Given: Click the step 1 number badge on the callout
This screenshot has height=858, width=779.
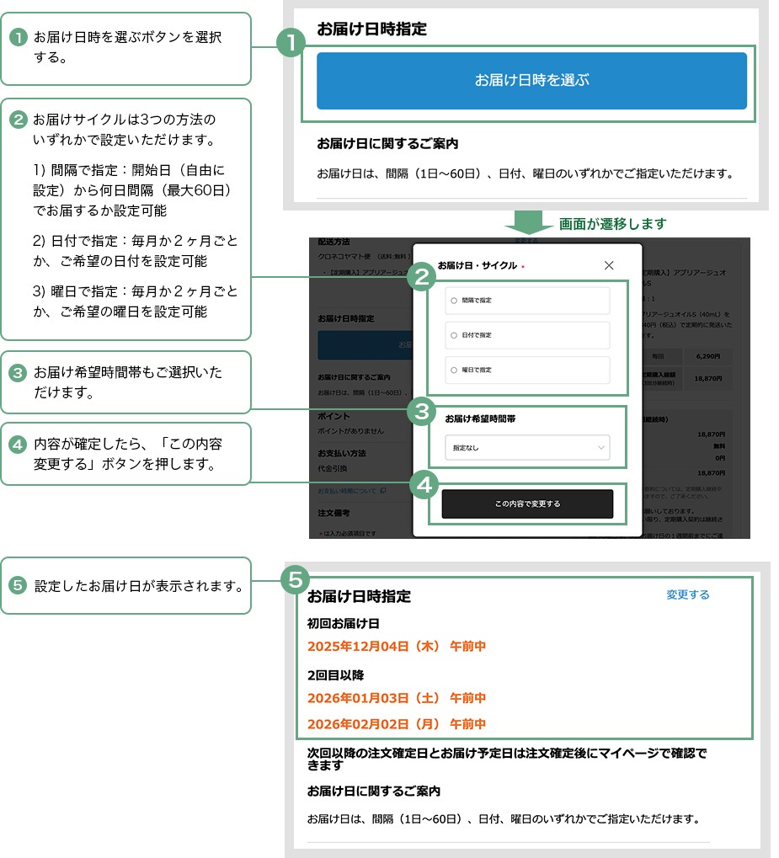Looking at the screenshot, I should [x=17, y=38].
